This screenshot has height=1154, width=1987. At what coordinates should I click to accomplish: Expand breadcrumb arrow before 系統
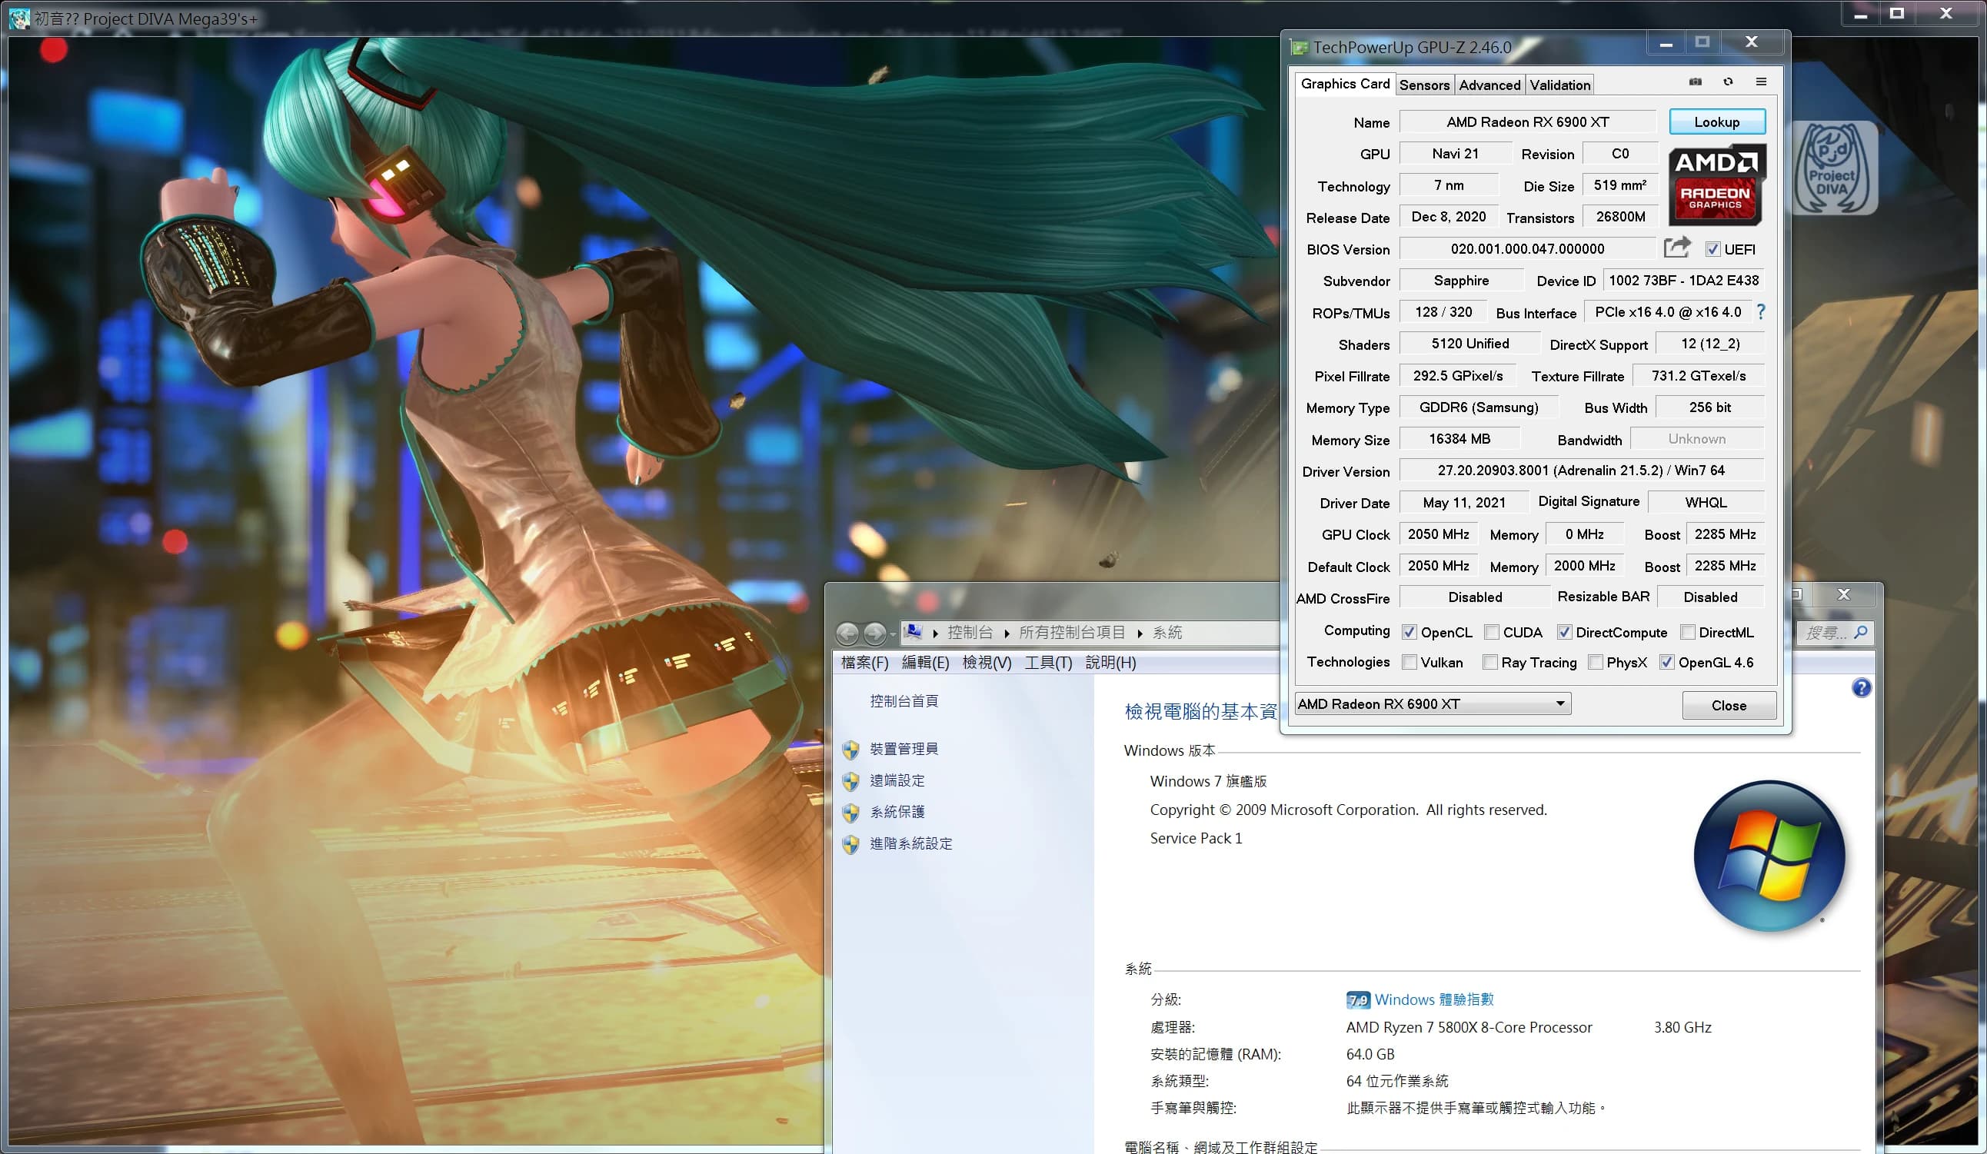1140,633
